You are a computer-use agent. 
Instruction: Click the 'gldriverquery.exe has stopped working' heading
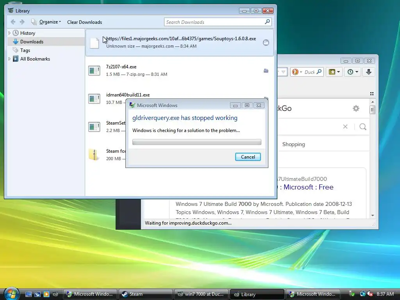coord(185,118)
